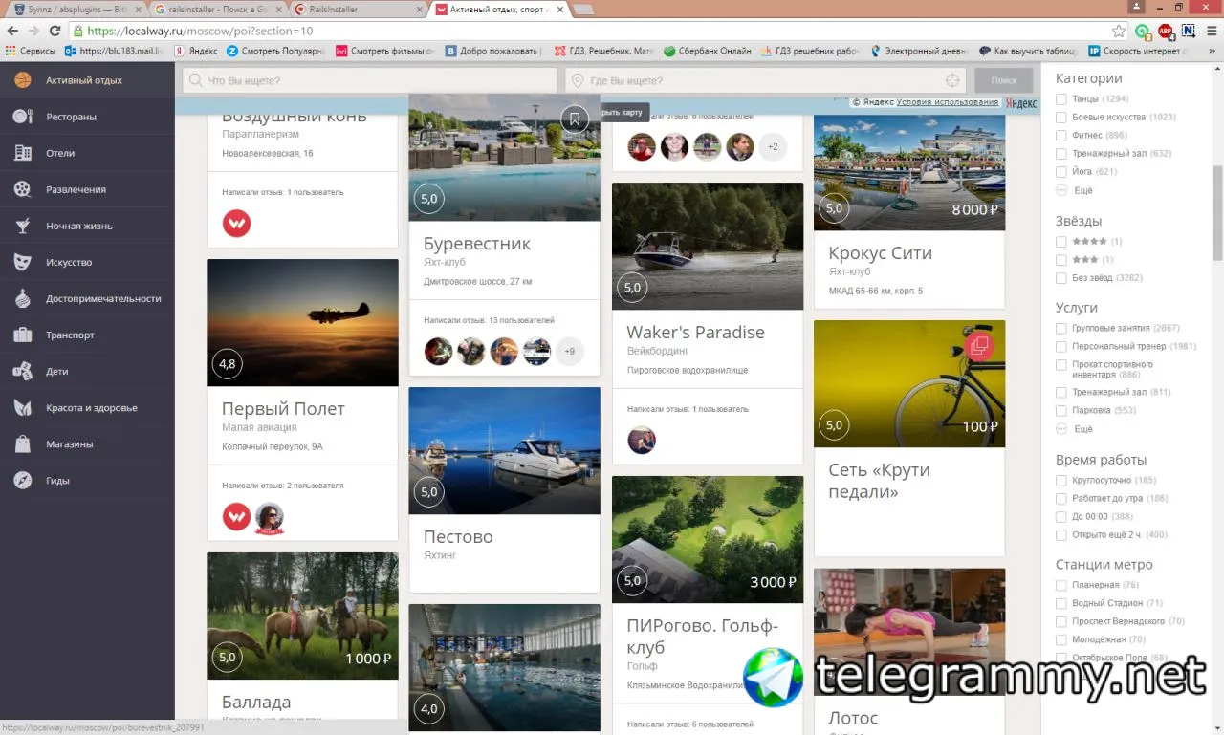Select the Отели hotels sidebar icon
Screen dimensions: 1224x735
23,153
